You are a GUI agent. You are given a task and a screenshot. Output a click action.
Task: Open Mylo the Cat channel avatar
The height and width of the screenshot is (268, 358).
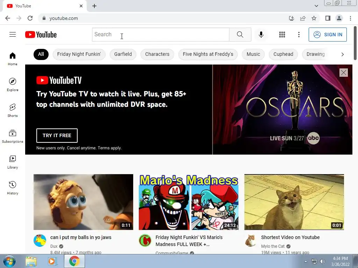pos(250,240)
